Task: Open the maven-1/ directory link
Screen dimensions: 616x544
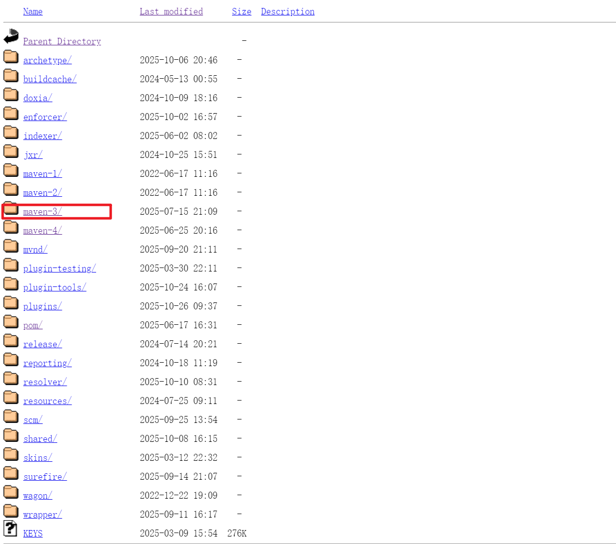Action: coord(42,174)
